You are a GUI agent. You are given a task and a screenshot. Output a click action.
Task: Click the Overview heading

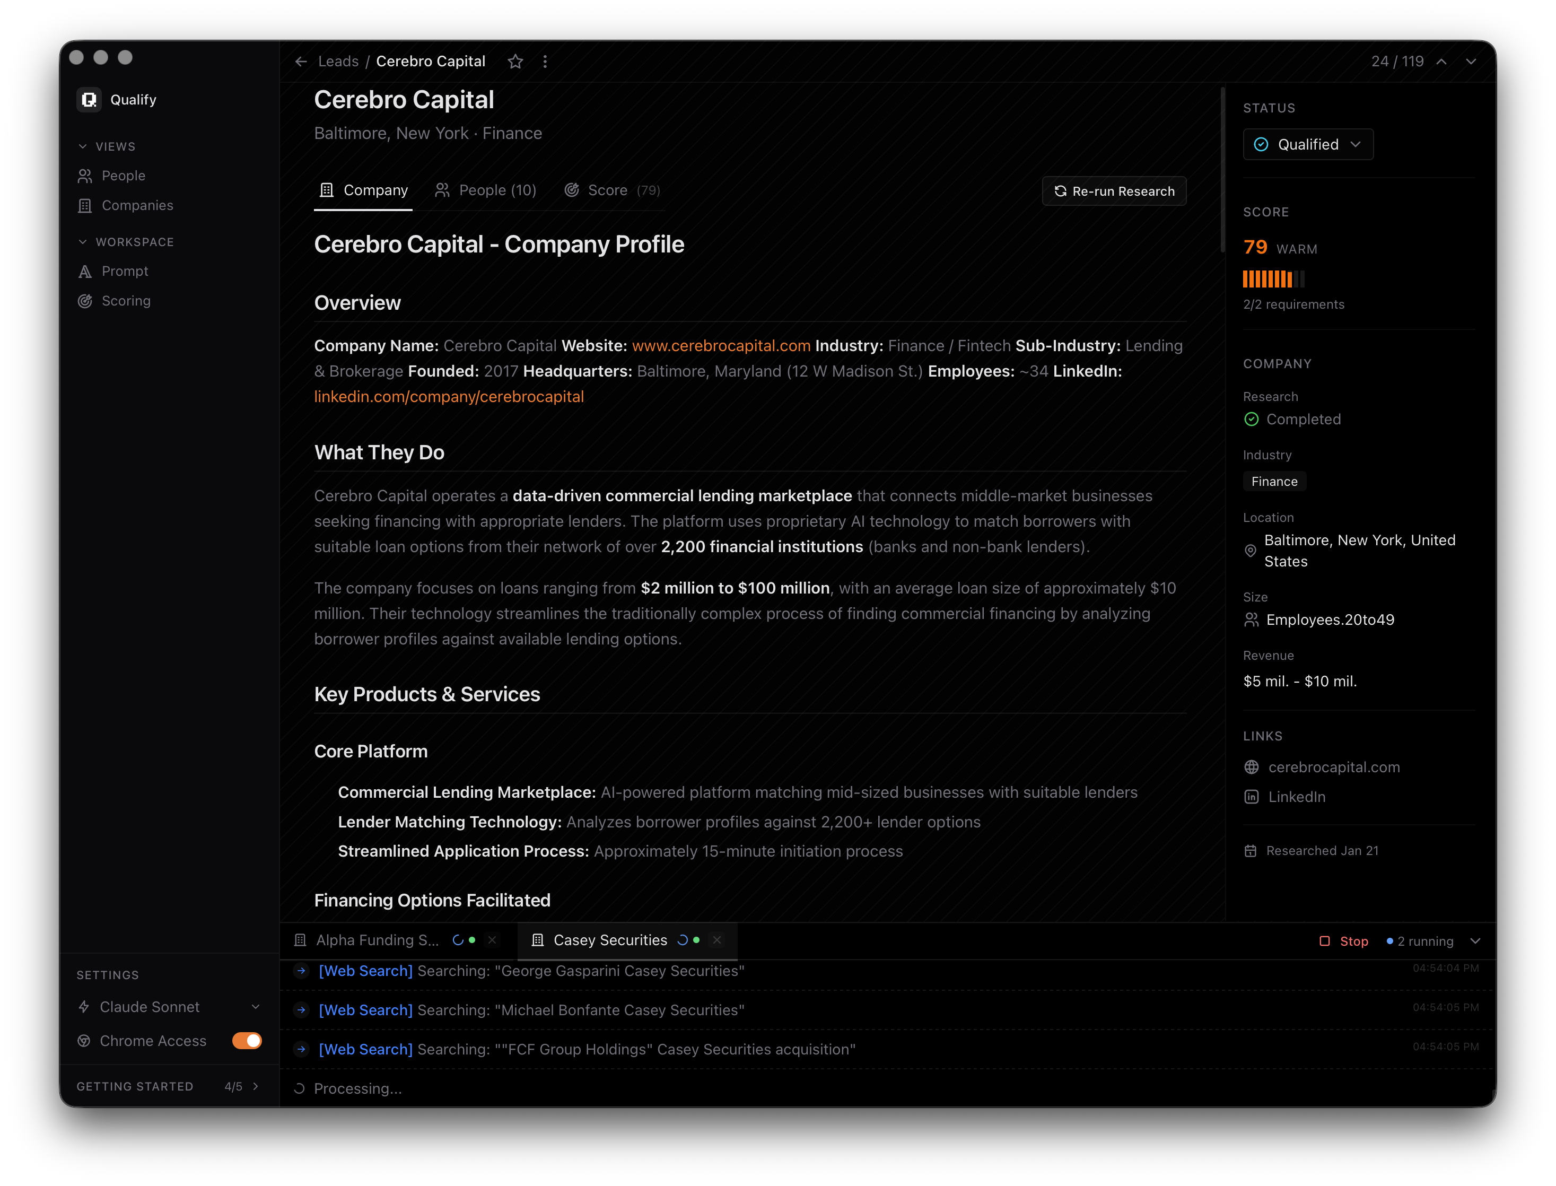tap(357, 303)
